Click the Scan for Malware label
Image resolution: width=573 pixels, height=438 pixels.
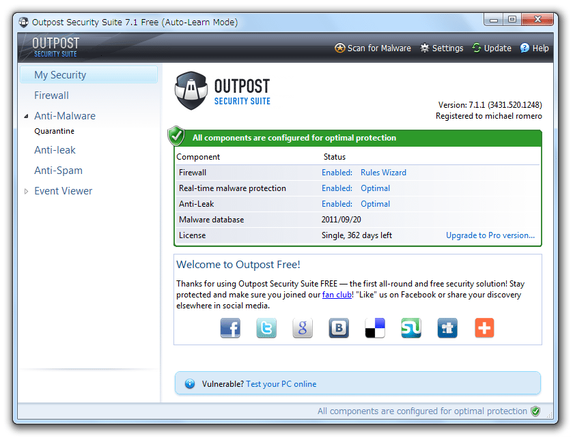(x=379, y=48)
